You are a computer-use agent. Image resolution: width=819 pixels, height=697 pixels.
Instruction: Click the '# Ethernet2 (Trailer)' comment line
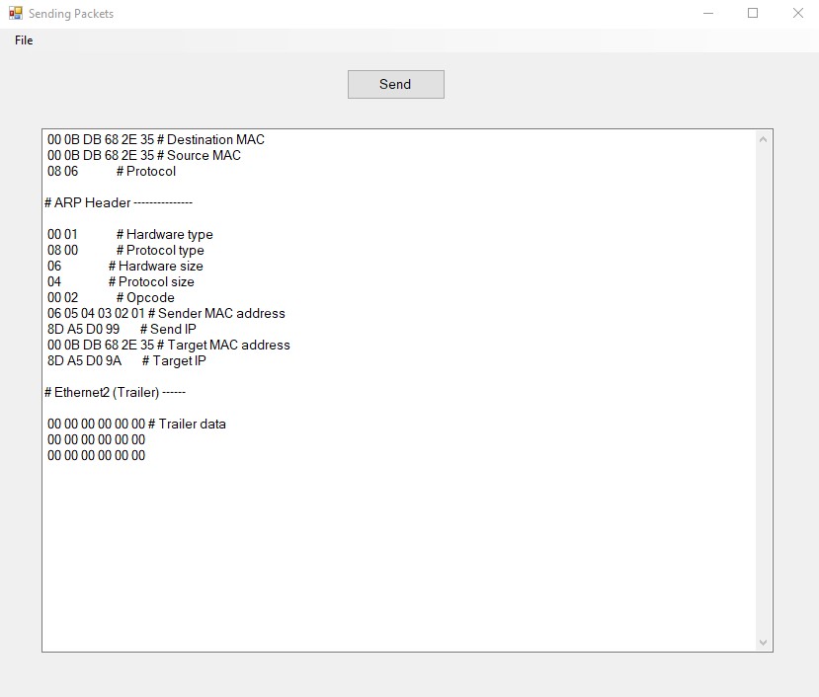tap(115, 392)
